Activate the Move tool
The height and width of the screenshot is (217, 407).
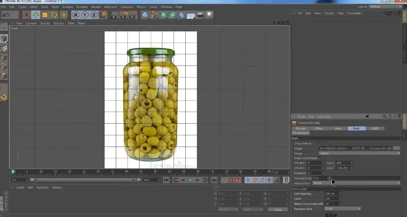36,15
